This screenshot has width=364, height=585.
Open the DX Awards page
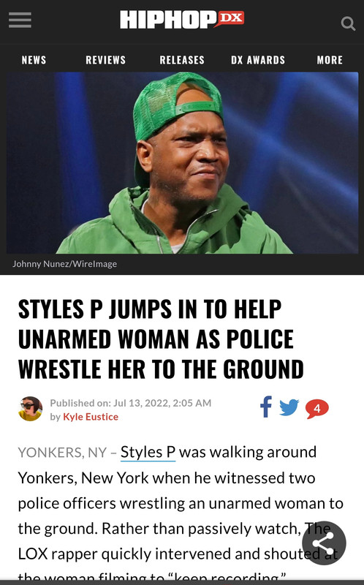tap(258, 60)
